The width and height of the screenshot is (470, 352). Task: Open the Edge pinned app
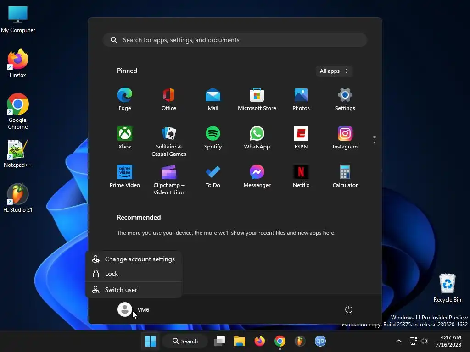tap(125, 99)
